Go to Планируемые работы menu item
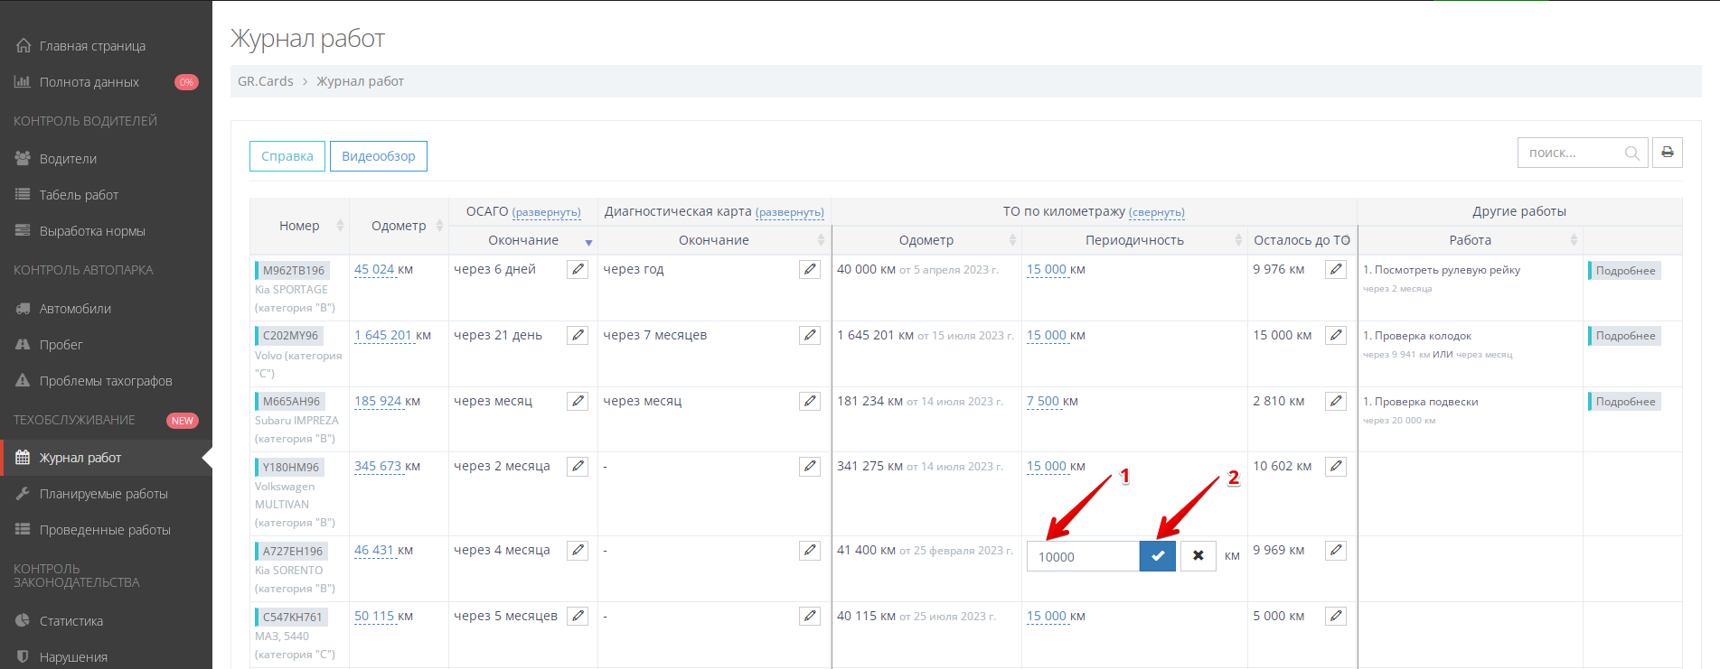Viewport: 1720px width, 669px height. point(103,494)
